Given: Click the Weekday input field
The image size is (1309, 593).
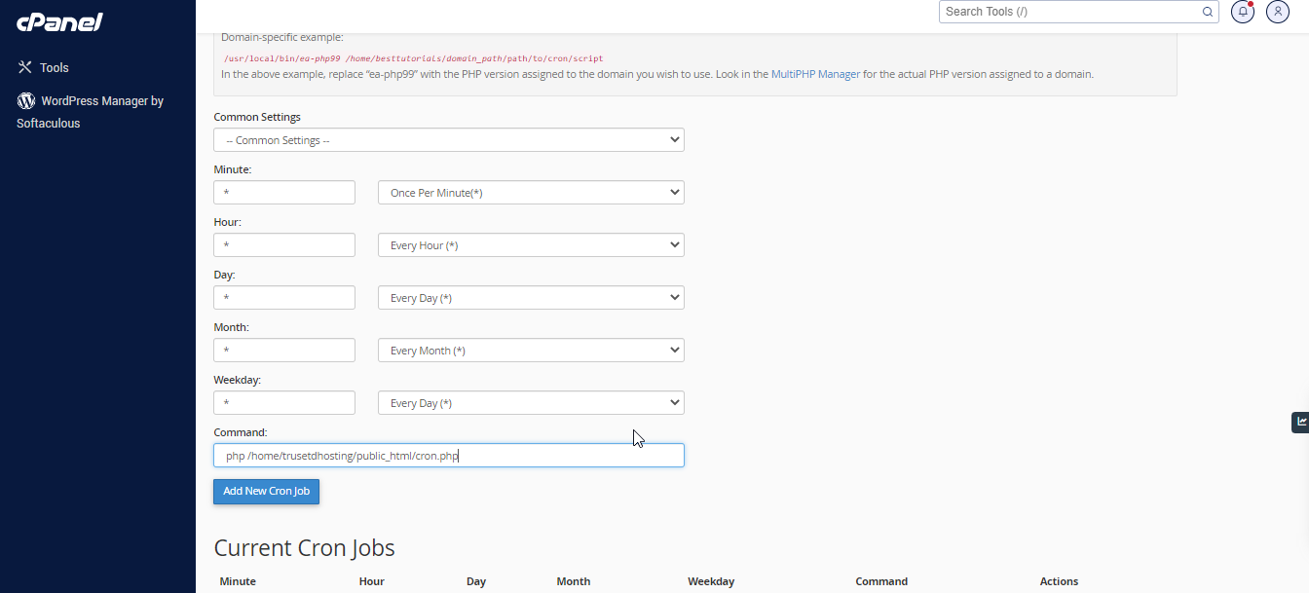Looking at the screenshot, I should (284, 403).
